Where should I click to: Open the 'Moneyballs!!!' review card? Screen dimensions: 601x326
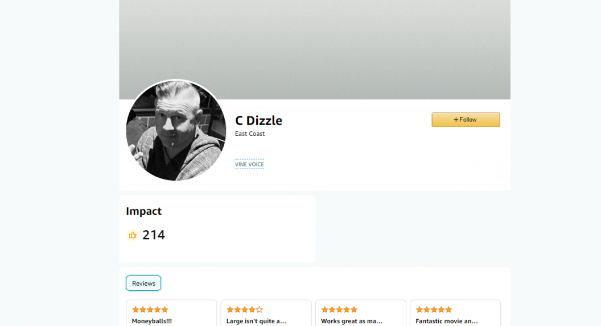[x=171, y=313]
